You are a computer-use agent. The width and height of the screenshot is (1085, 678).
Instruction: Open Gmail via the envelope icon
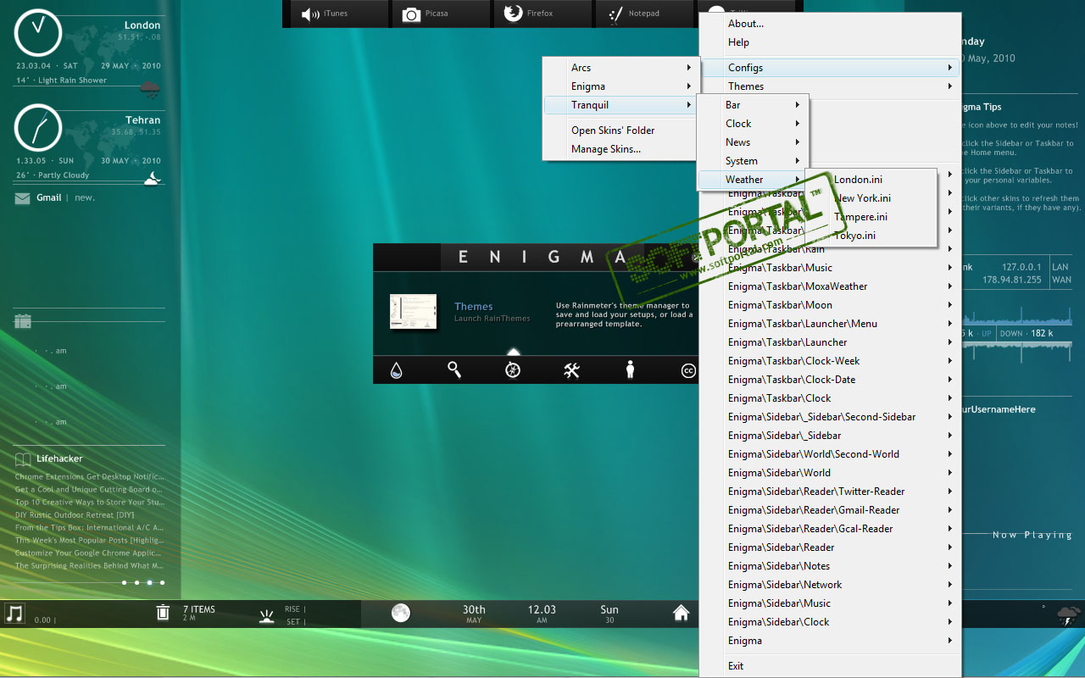click(22, 198)
